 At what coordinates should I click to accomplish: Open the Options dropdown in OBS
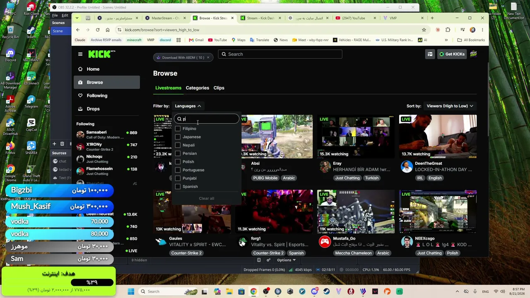click(x=286, y=260)
